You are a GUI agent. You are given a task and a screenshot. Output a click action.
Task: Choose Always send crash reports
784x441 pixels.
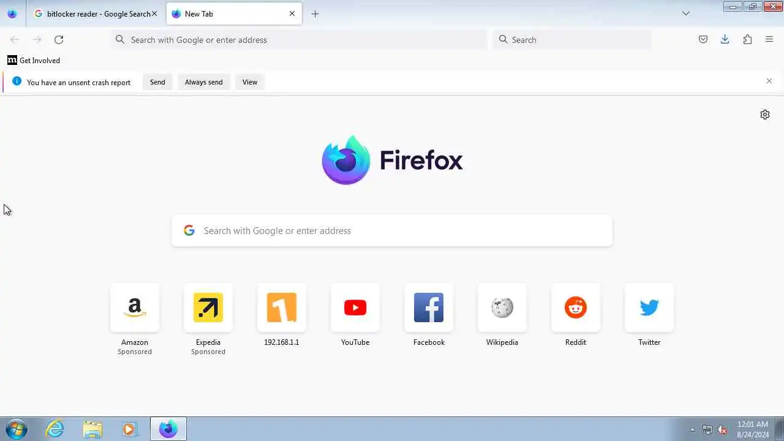[x=204, y=82]
